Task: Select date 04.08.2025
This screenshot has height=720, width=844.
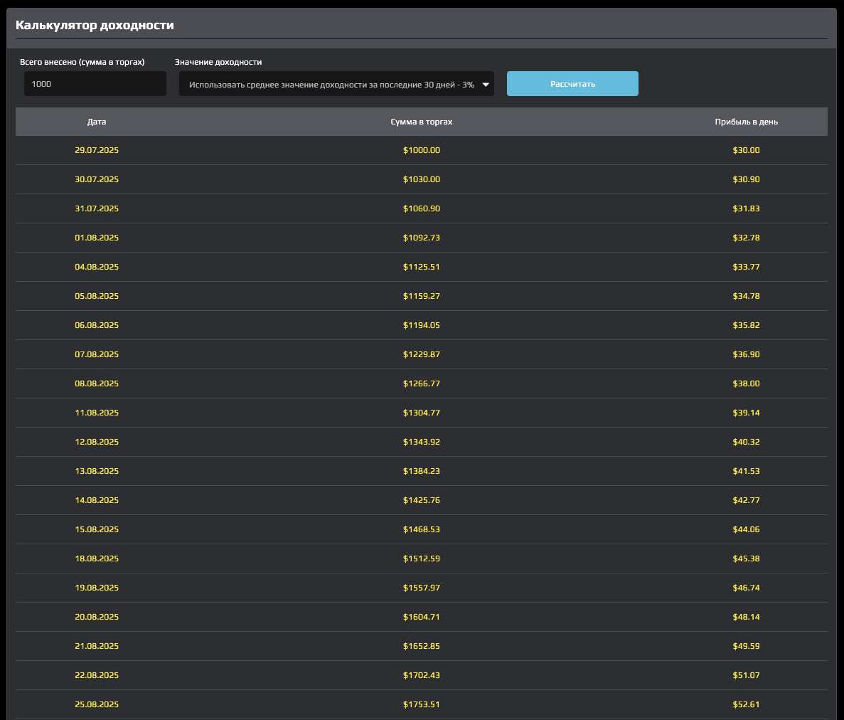Action: point(97,267)
